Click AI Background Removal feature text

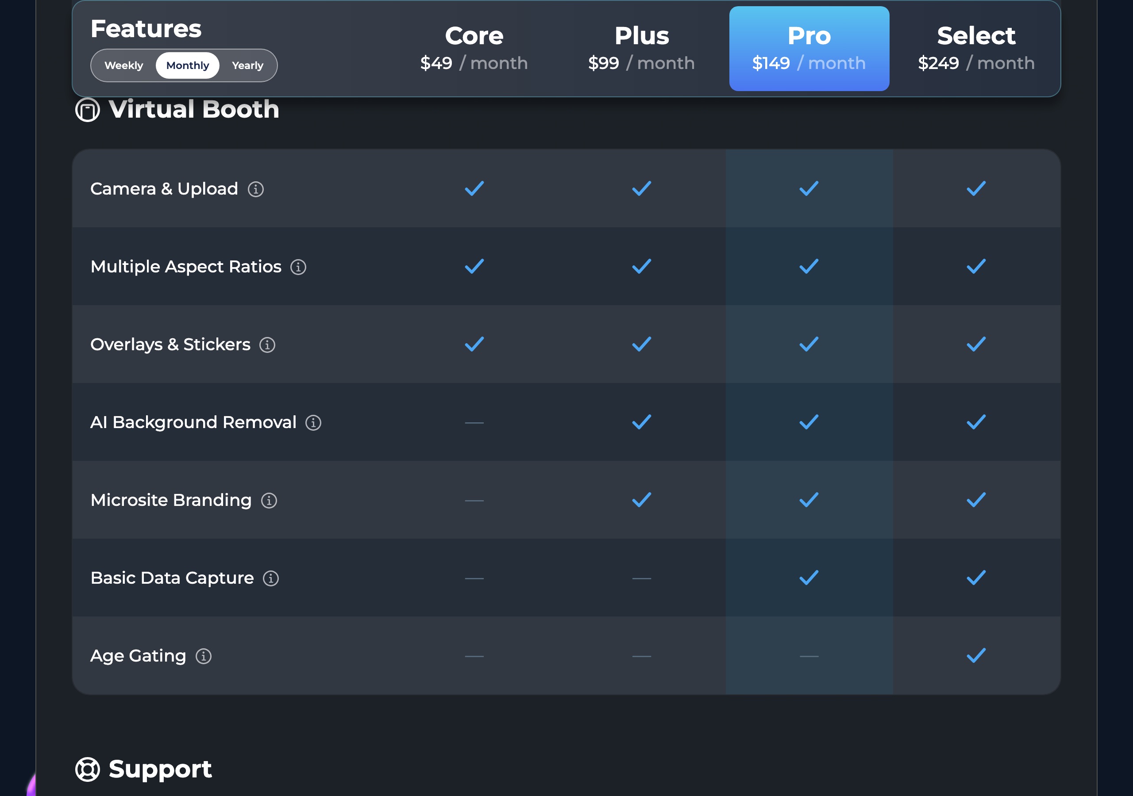click(193, 423)
